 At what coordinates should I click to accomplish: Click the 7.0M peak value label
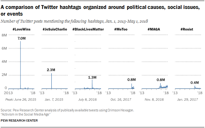click(21, 38)
